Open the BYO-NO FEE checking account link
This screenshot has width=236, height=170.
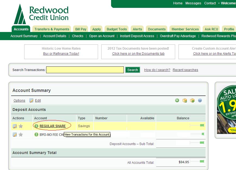(x=52, y=134)
